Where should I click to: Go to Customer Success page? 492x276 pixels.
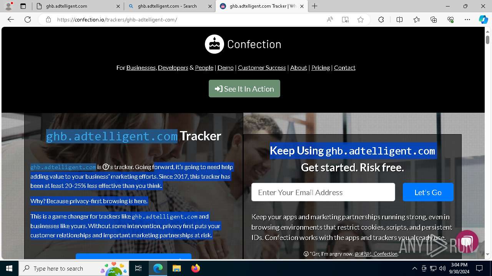(262, 67)
